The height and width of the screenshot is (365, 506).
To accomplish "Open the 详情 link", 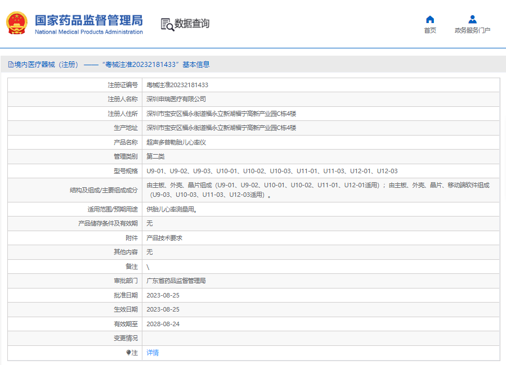I will 153,353.
